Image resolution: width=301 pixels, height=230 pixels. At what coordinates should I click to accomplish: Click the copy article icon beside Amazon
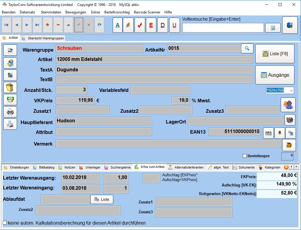(290, 133)
